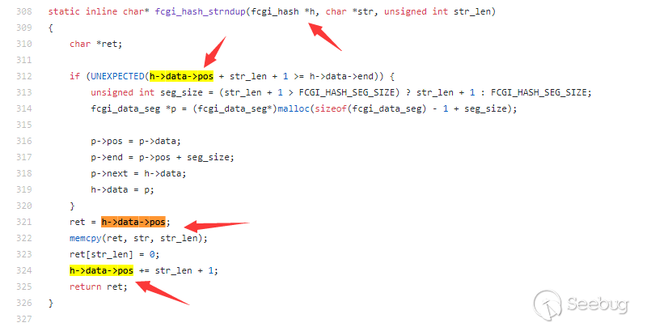
Task: Click the UNEXPECTED macro on line 312
Action: pos(117,76)
